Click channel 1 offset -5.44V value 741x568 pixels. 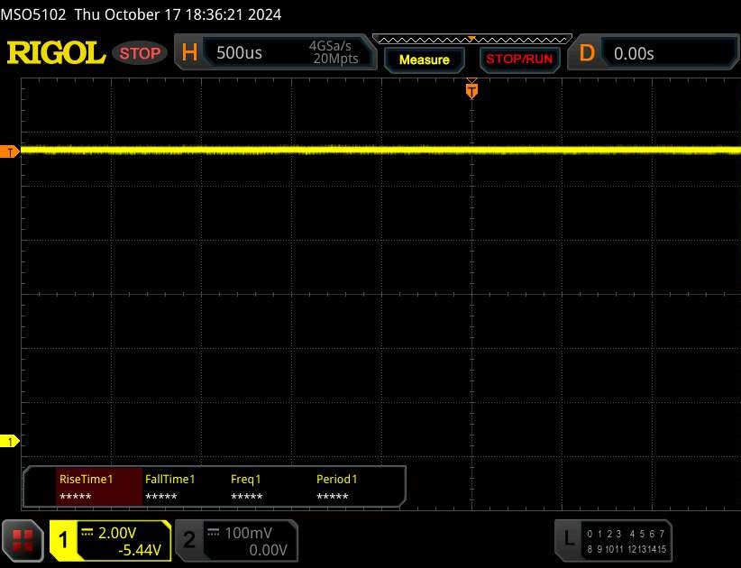point(140,550)
